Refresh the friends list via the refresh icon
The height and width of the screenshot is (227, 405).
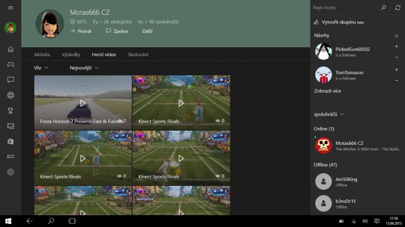click(398, 7)
